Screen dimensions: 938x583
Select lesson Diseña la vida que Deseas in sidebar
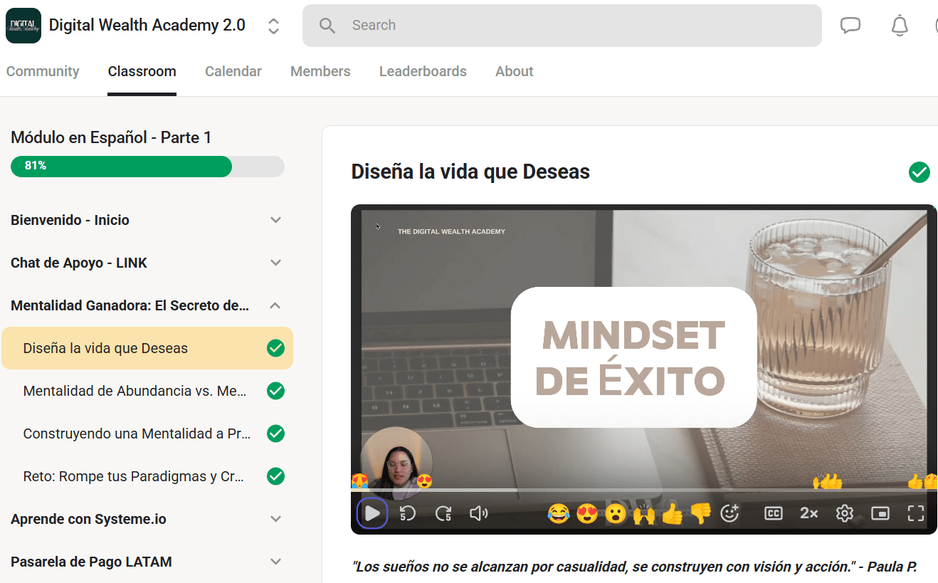(147, 348)
